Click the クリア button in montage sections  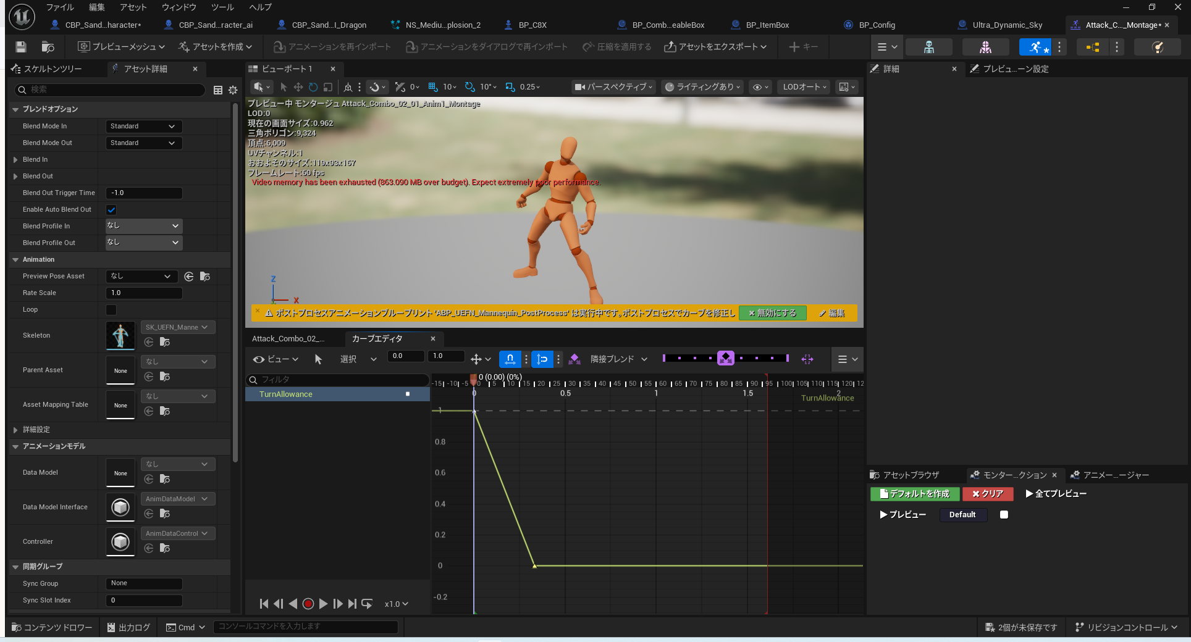tap(987, 494)
